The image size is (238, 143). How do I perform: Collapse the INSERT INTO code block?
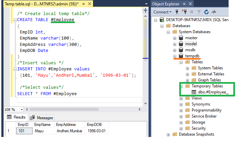point(15,69)
